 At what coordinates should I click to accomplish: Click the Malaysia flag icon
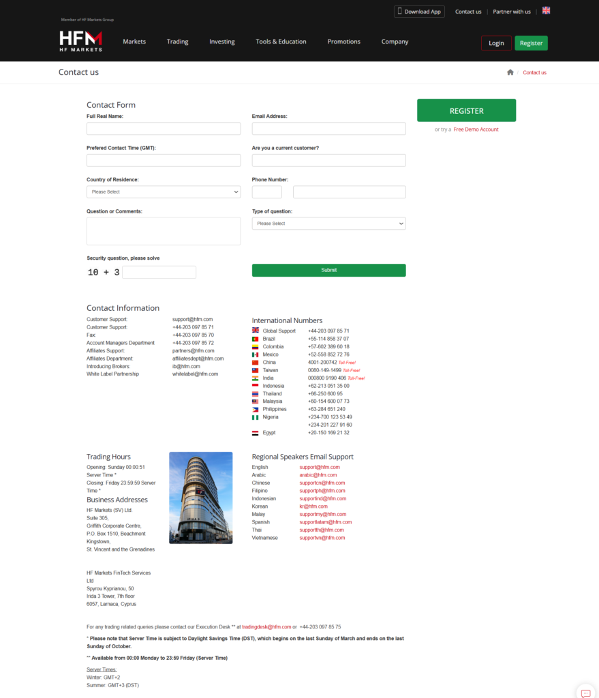point(256,401)
